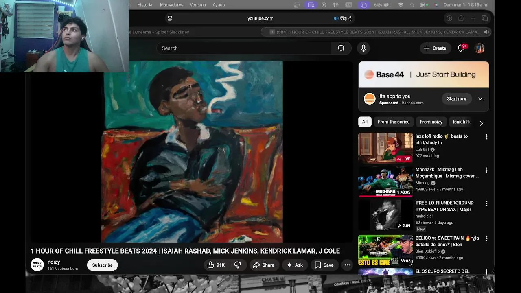This screenshot has height=293, width=521.
Task: Click the Share button
Action: pos(264,265)
